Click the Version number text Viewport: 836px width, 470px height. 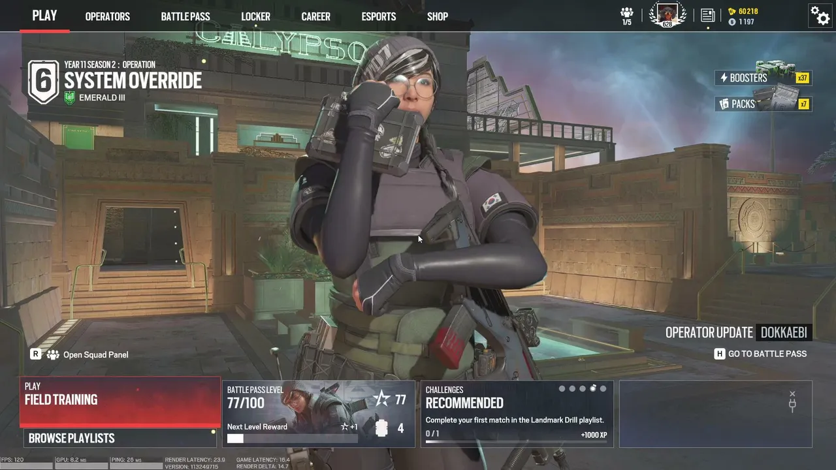click(x=191, y=467)
